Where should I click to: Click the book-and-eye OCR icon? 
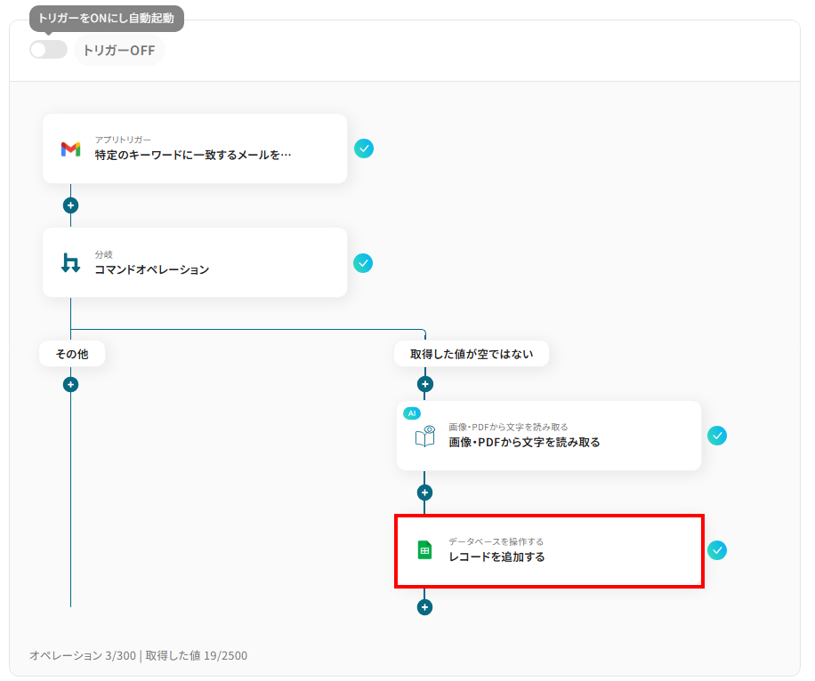(x=425, y=437)
